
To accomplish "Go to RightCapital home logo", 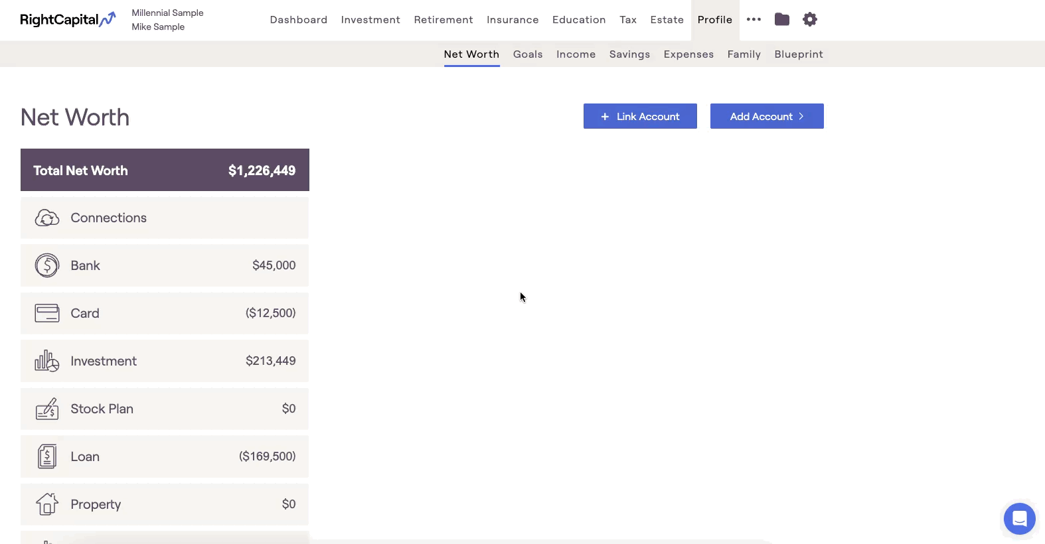I will click(x=68, y=20).
